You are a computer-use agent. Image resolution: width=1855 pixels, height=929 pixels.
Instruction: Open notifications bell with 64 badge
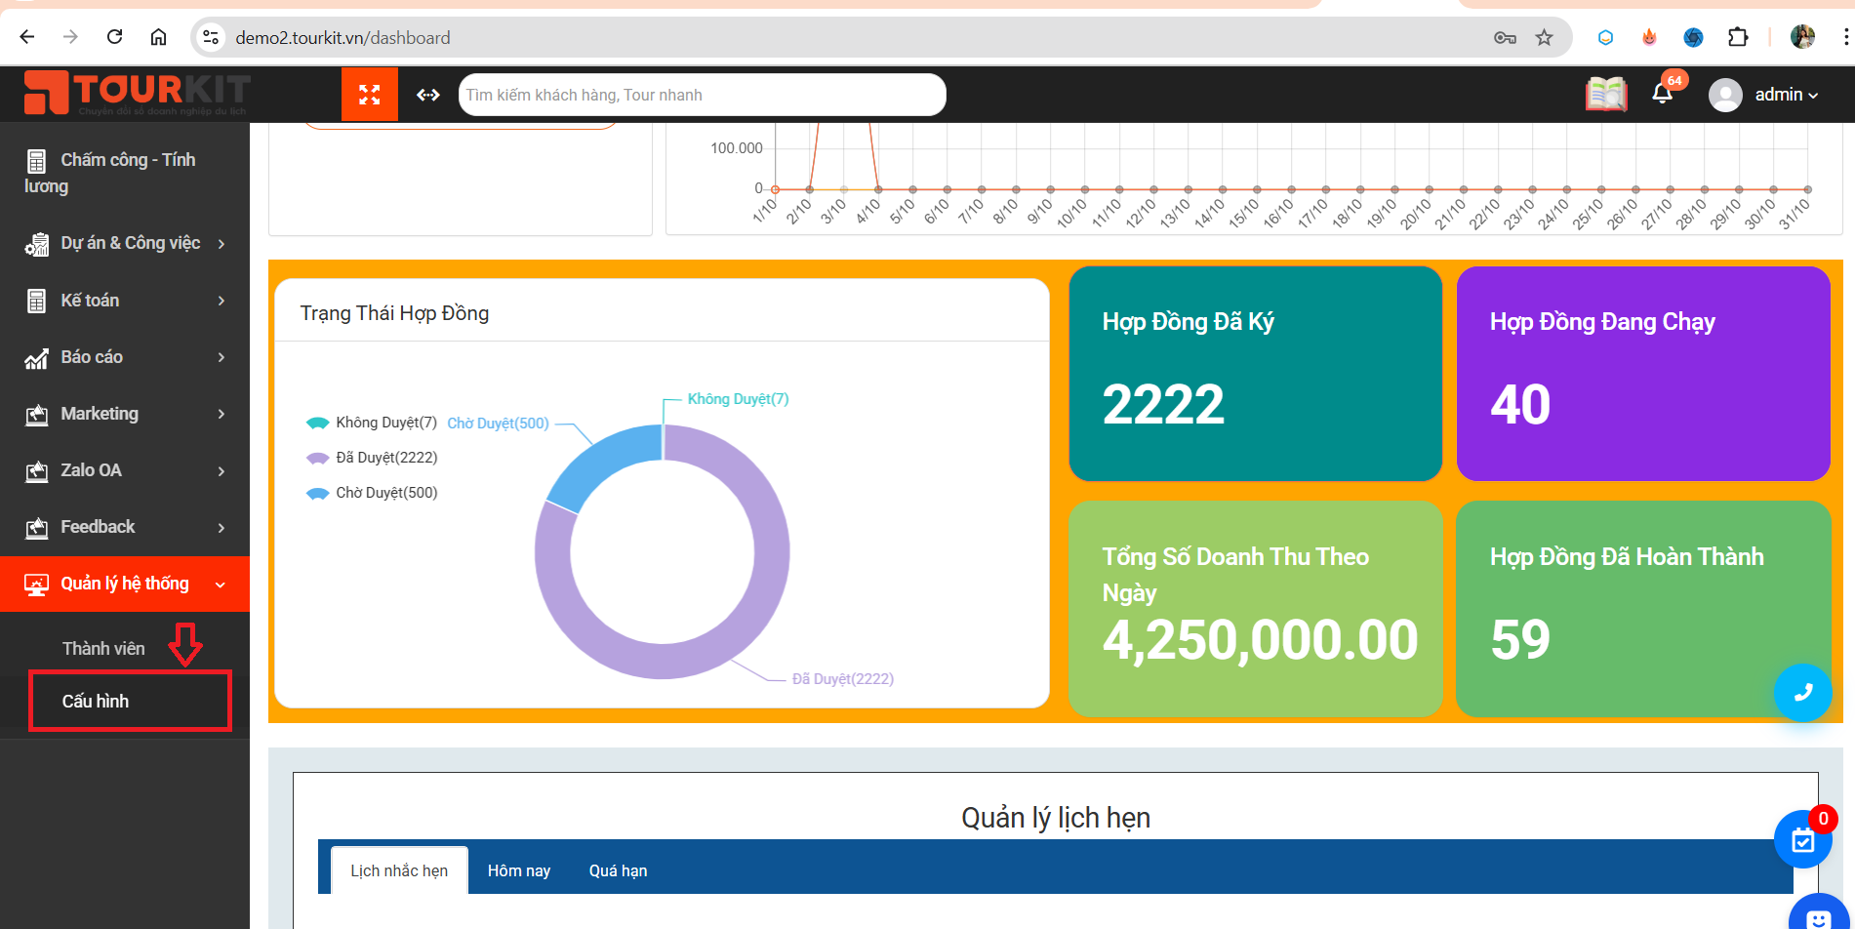click(x=1663, y=94)
